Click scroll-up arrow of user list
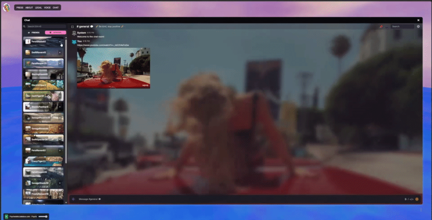Viewport: 432px width, 220px height. [x=66, y=38]
